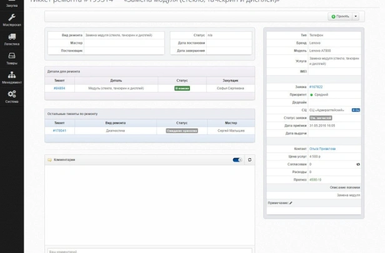Open order link #167822
This screenshot has height=253, width=385.
316,87
